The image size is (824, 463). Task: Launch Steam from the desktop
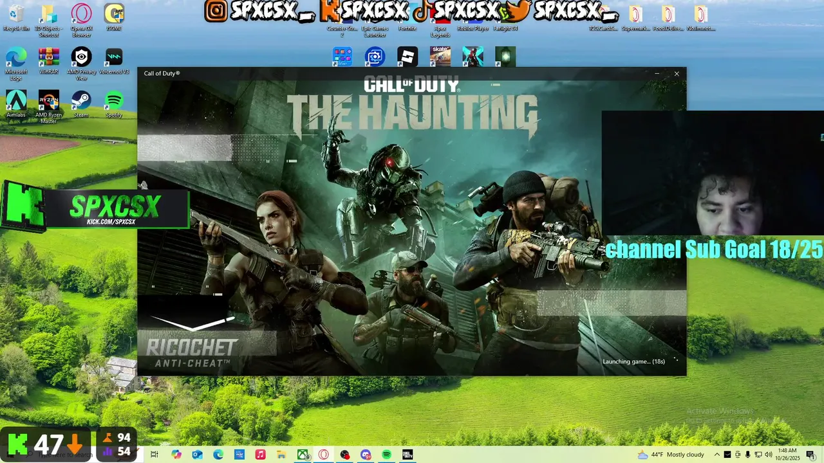[81, 104]
